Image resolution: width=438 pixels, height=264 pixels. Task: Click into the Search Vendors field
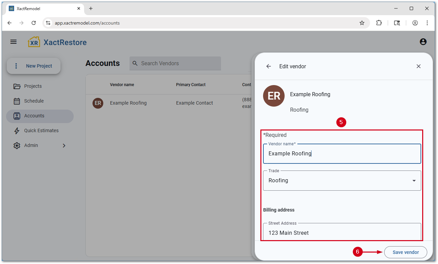click(x=175, y=63)
